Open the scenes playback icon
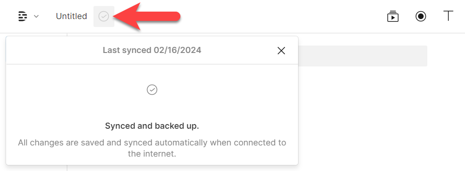The height and width of the screenshot is (171, 465). [x=392, y=16]
